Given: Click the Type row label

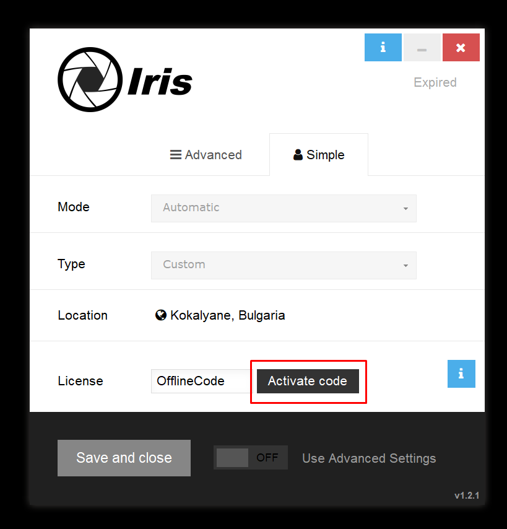Looking at the screenshot, I should 71,264.
